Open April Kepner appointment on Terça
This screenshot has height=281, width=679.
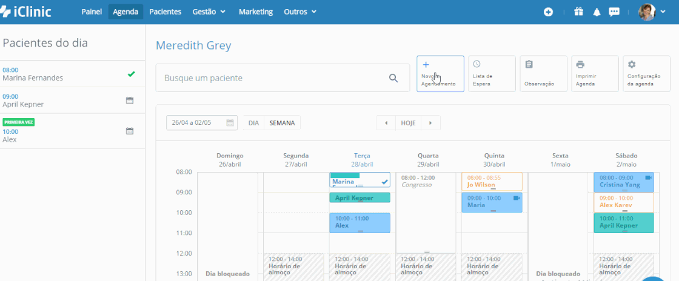(360, 197)
